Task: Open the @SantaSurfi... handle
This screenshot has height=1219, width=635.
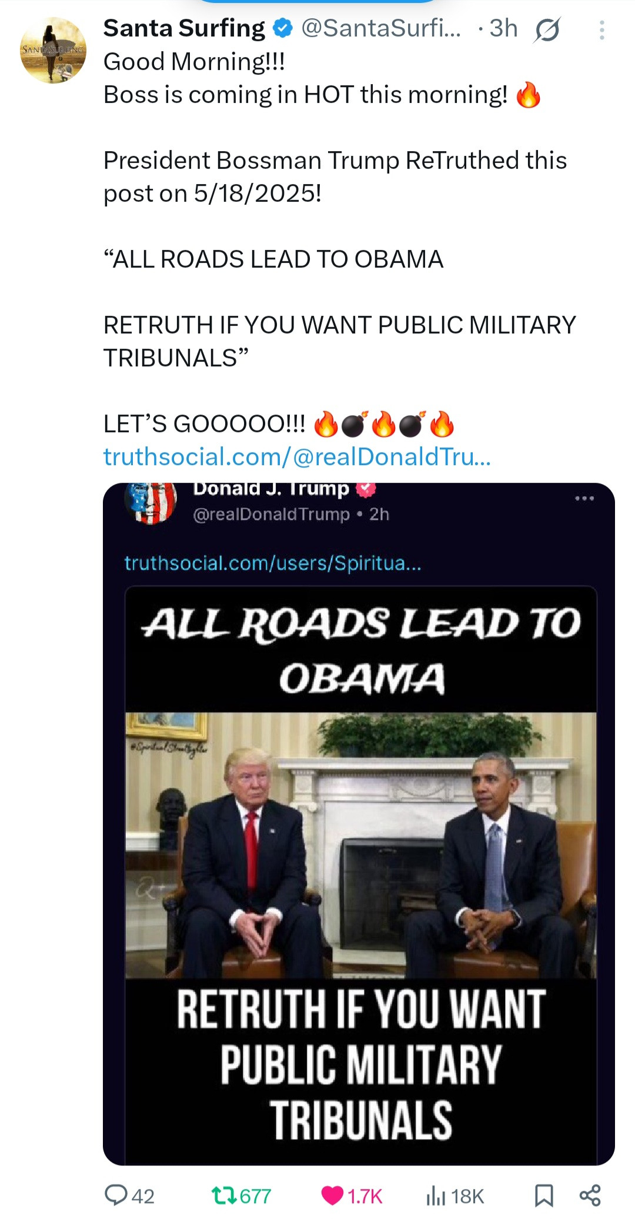Action: (381, 28)
